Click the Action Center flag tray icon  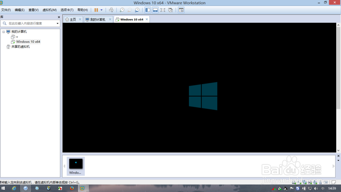292,189
